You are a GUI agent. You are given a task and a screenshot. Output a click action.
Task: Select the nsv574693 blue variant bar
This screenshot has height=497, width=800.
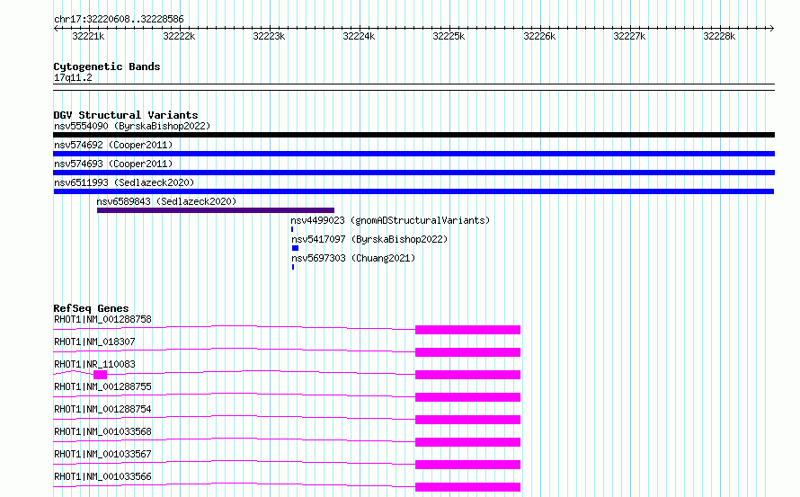click(413, 173)
